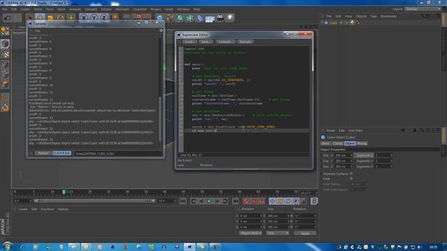The image size is (447, 251).
Task: Open the green array modeling object palette
Action: click(190, 18)
